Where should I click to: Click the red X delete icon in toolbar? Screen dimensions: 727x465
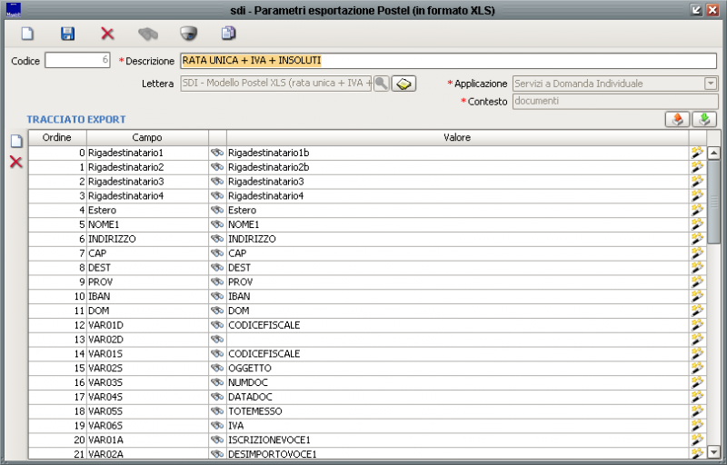click(107, 34)
